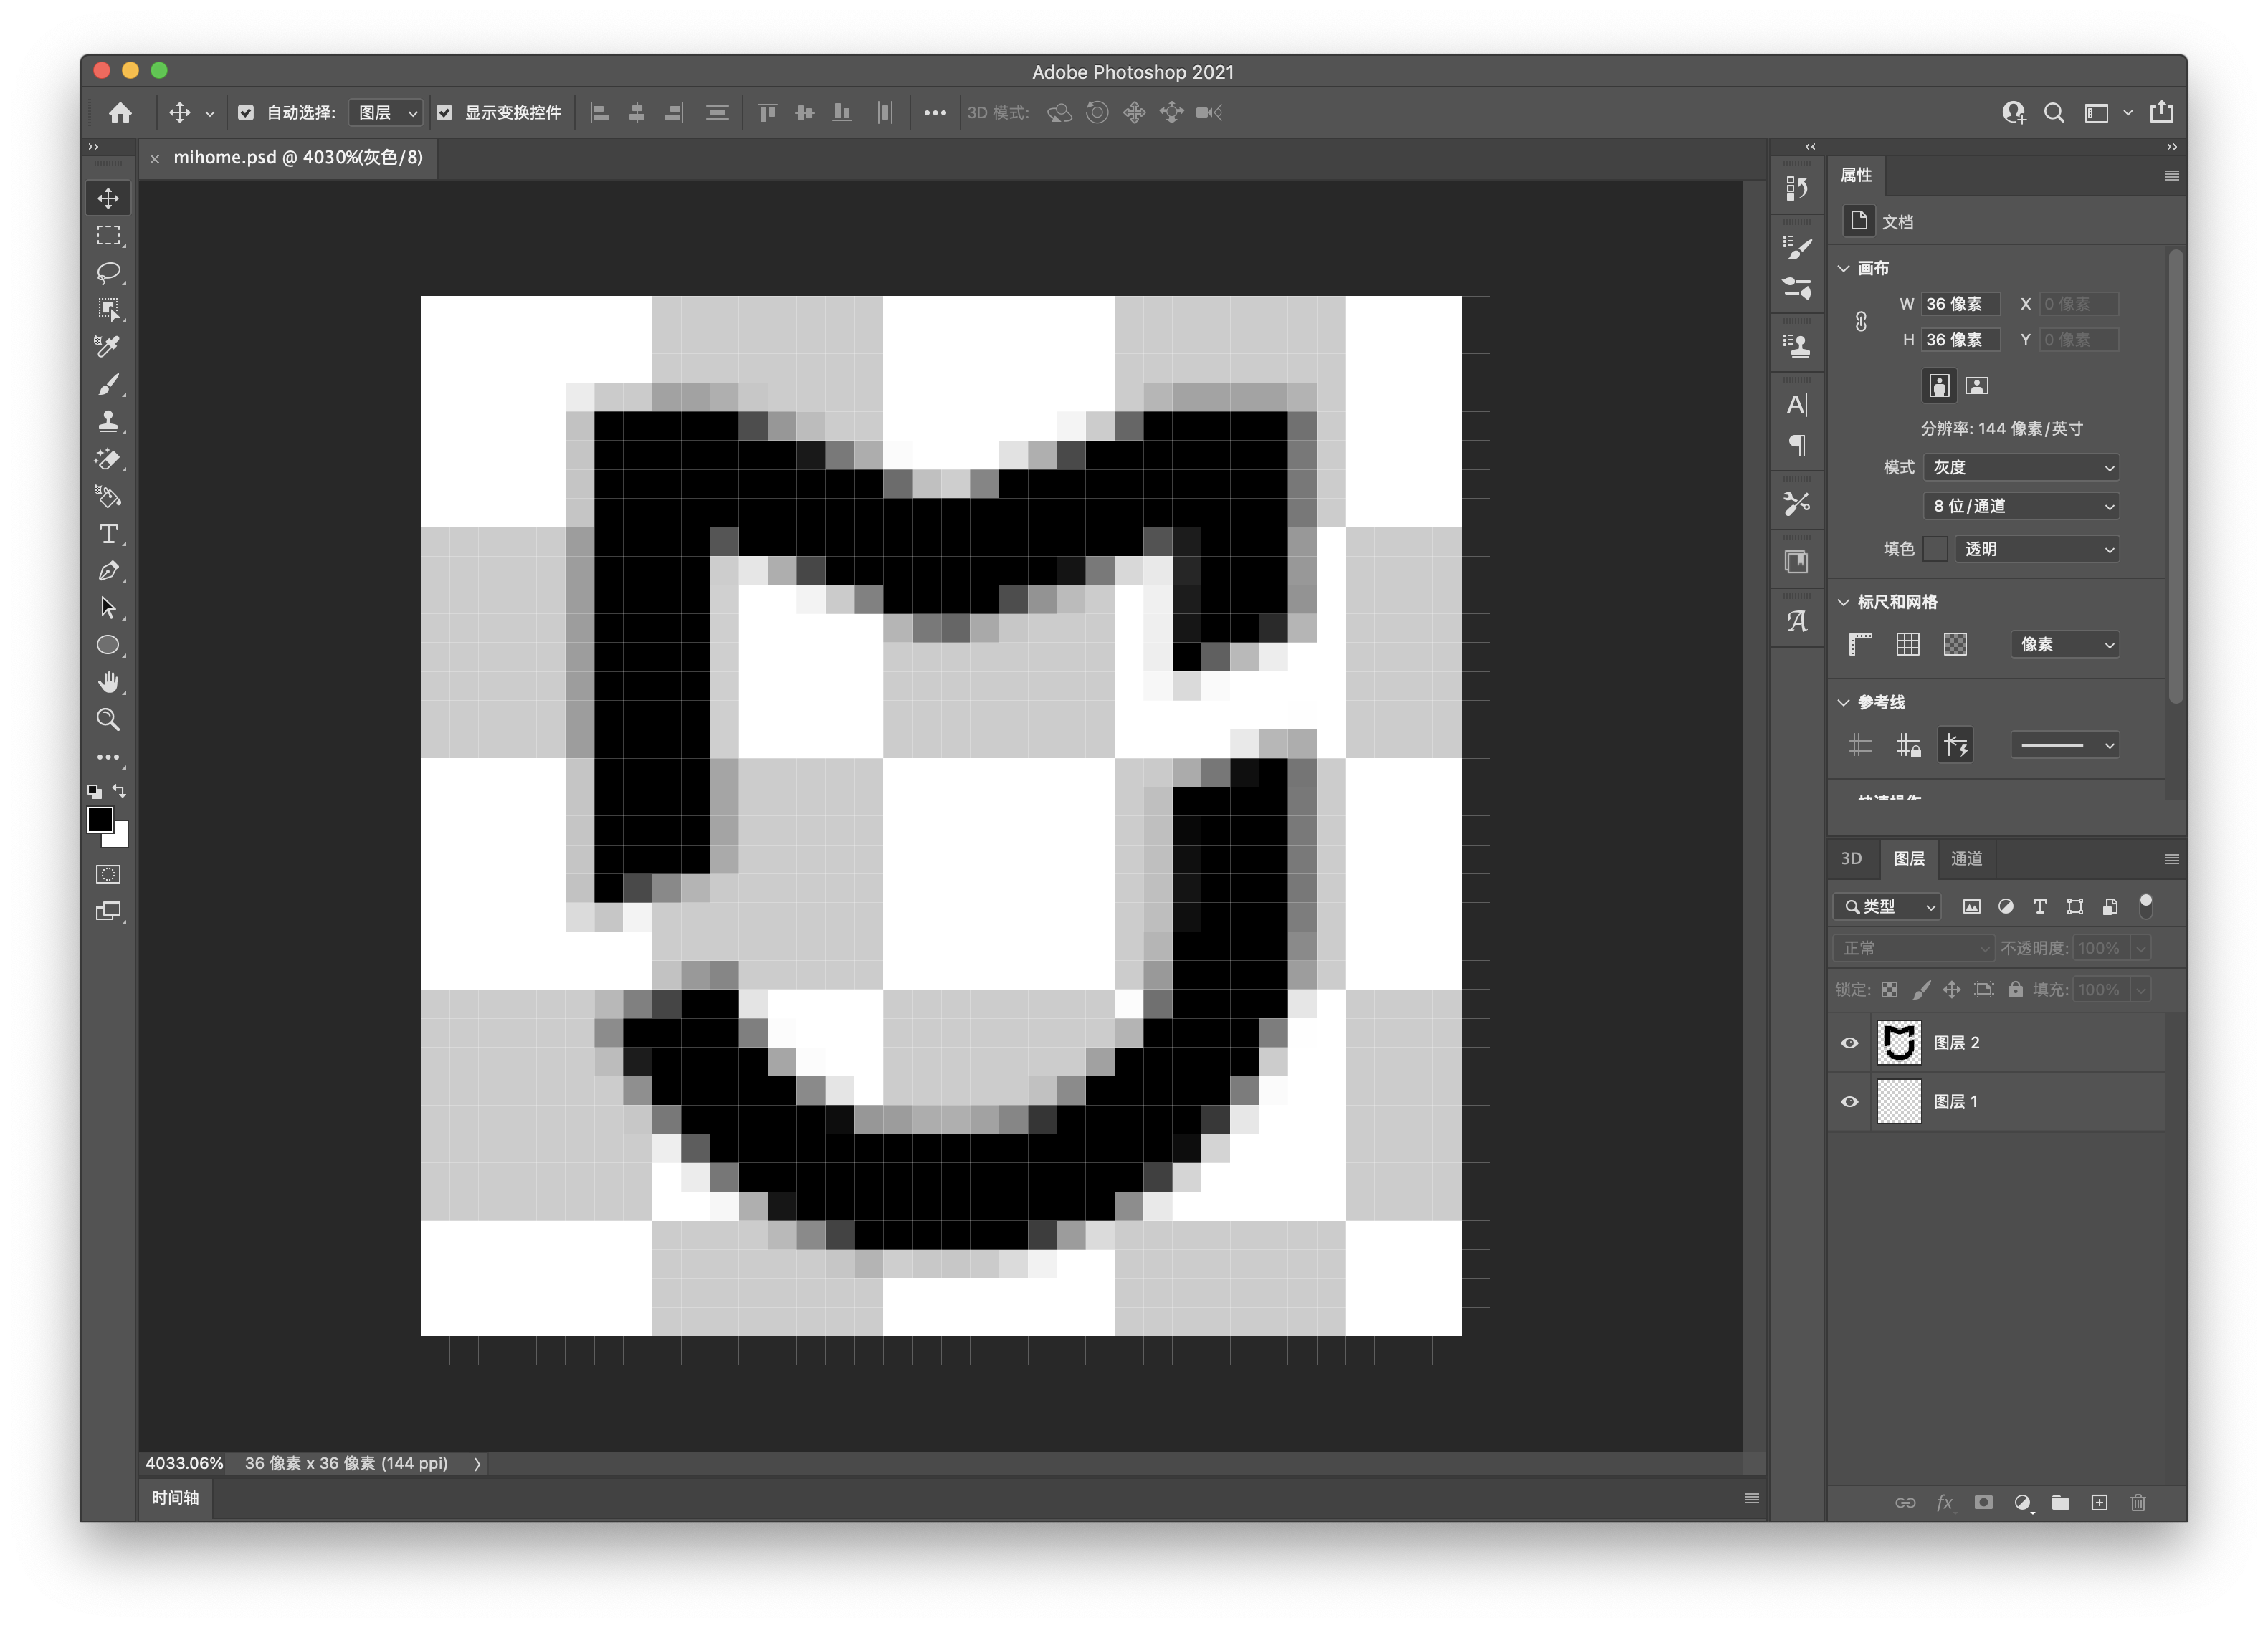Select the Brush tool
This screenshot has height=1628, width=2268.
click(x=108, y=385)
